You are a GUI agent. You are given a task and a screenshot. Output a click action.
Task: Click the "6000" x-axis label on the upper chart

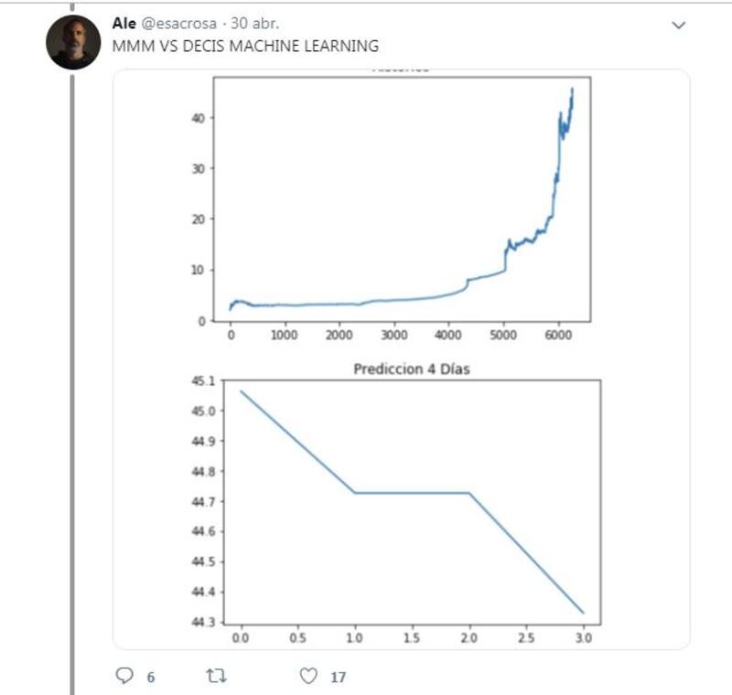(x=557, y=336)
